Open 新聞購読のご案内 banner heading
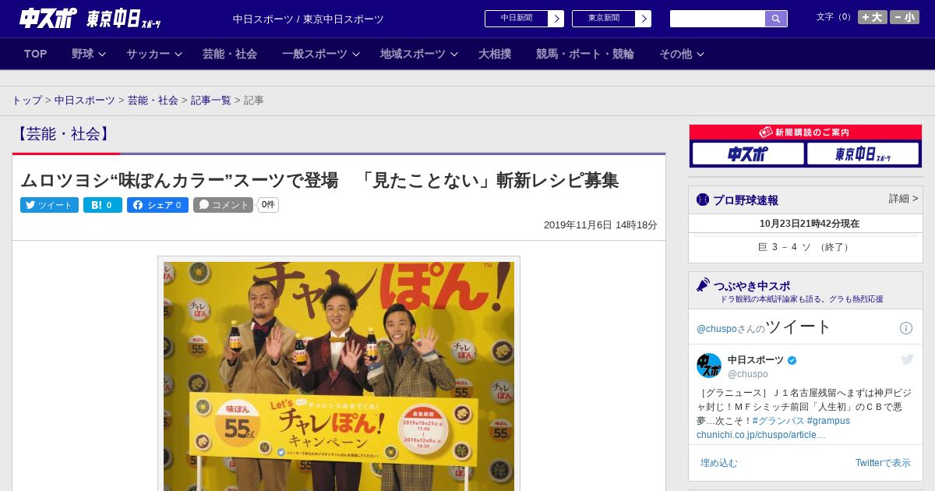Image resolution: width=935 pixels, height=491 pixels. [x=806, y=132]
